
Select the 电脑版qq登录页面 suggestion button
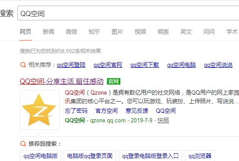pos(90,156)
